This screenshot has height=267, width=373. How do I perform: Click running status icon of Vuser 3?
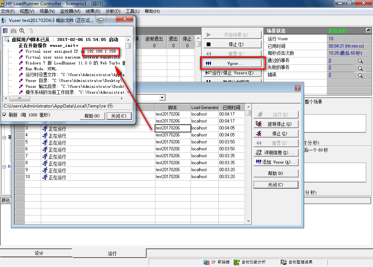(45, 128)
